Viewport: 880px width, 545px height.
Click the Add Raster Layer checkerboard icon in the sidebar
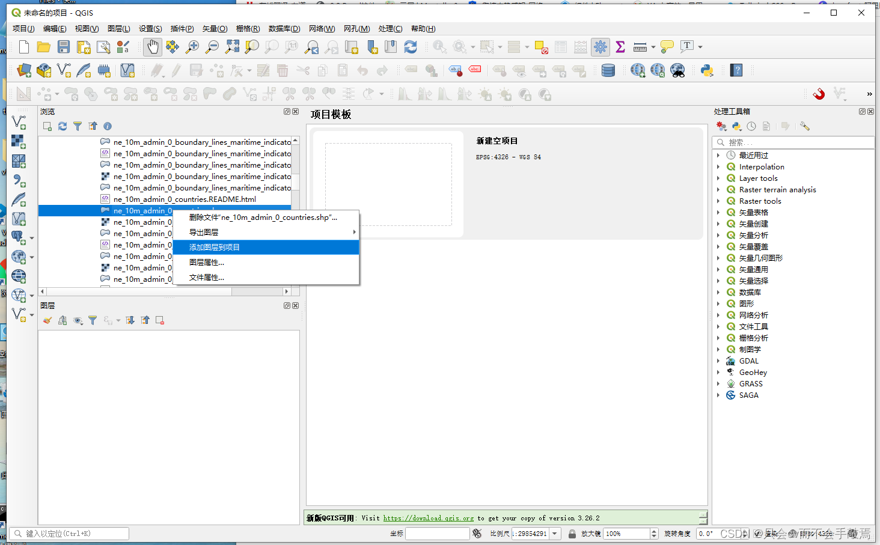pos(19,141)
